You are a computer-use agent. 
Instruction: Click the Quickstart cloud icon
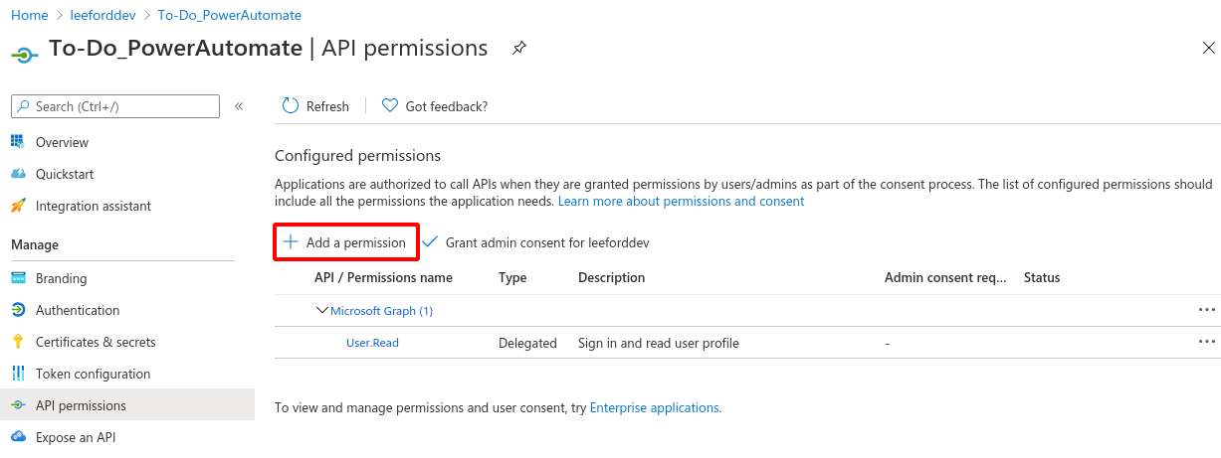point(18,174)
